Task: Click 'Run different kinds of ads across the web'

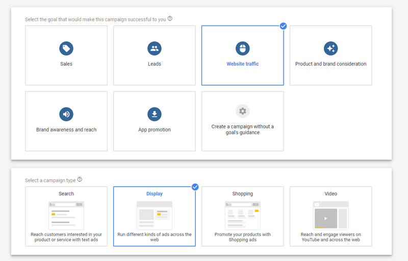Action: 155,237
